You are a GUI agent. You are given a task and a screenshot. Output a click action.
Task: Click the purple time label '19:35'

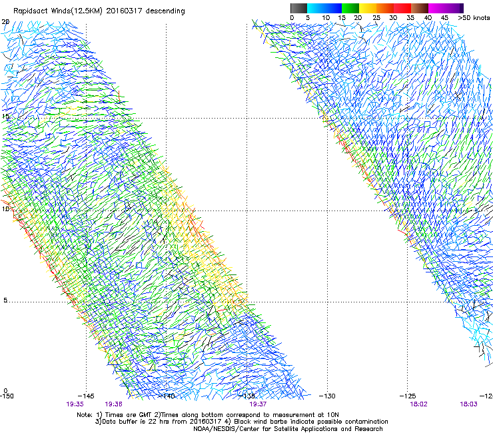pos(75,404)
